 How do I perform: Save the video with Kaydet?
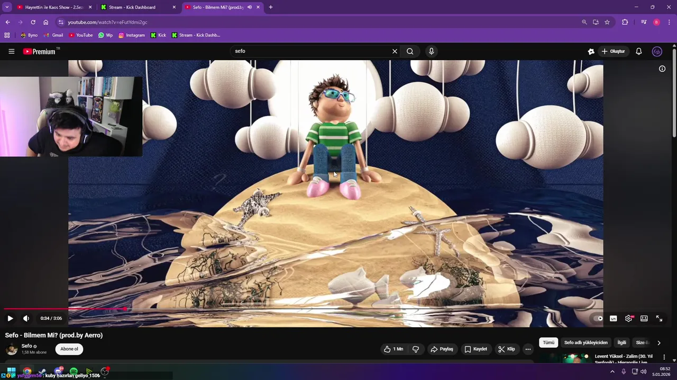click(x=475, y=349)
